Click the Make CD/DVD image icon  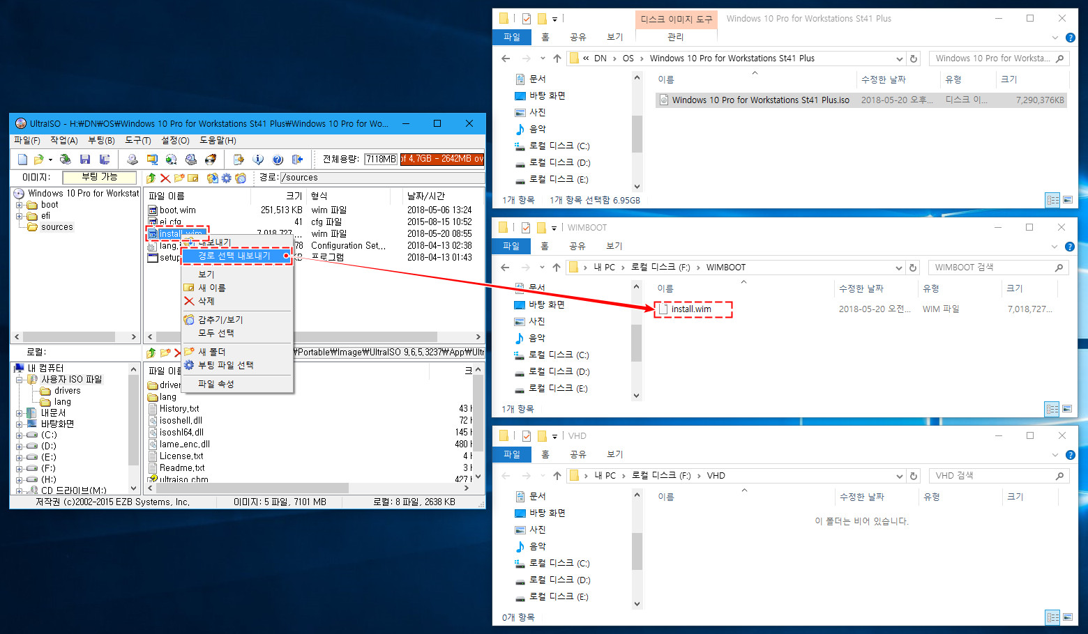point(132,160)
